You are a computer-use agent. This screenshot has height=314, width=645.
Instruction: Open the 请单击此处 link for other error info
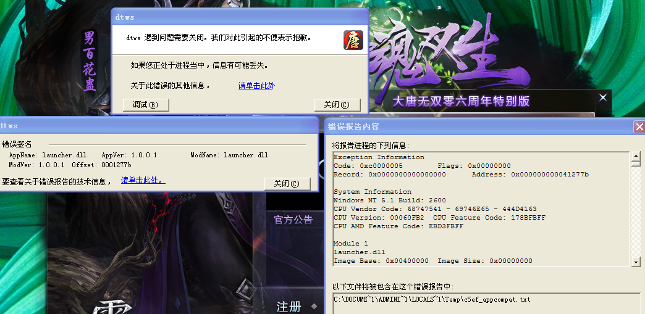256,86
